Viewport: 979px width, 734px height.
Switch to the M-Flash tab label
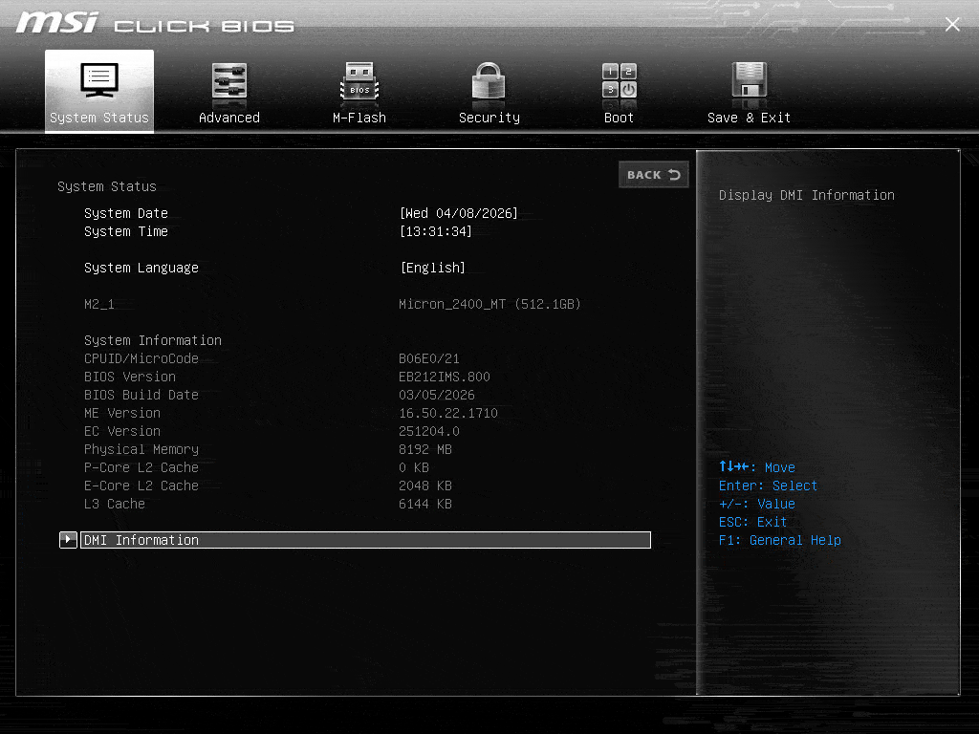tap(359, 118)
